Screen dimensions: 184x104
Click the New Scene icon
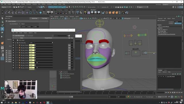pyautogui.click(x=14, y=7)
